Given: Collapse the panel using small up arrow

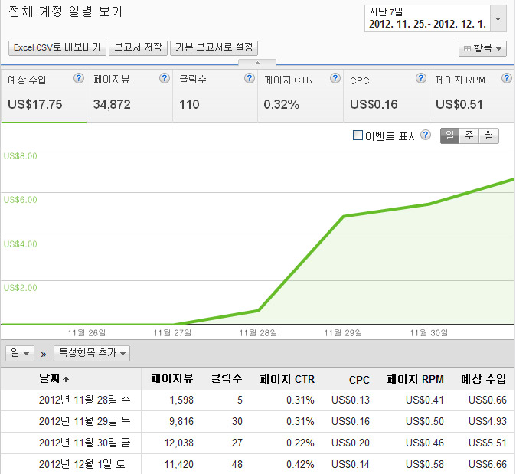Looking at the screenshot, I should pyautogui.click(x=258, y=62).
